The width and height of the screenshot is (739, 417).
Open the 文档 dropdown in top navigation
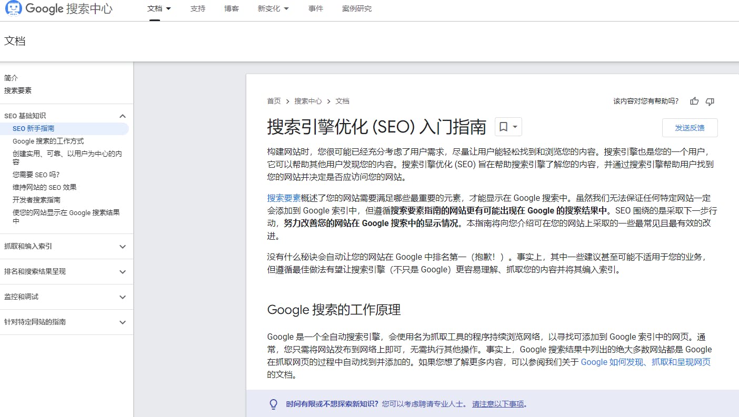(159, 9)
